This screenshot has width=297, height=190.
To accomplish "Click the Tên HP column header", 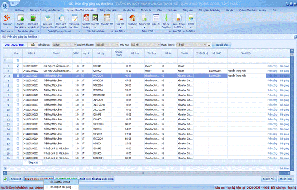I will coord(57,53).
